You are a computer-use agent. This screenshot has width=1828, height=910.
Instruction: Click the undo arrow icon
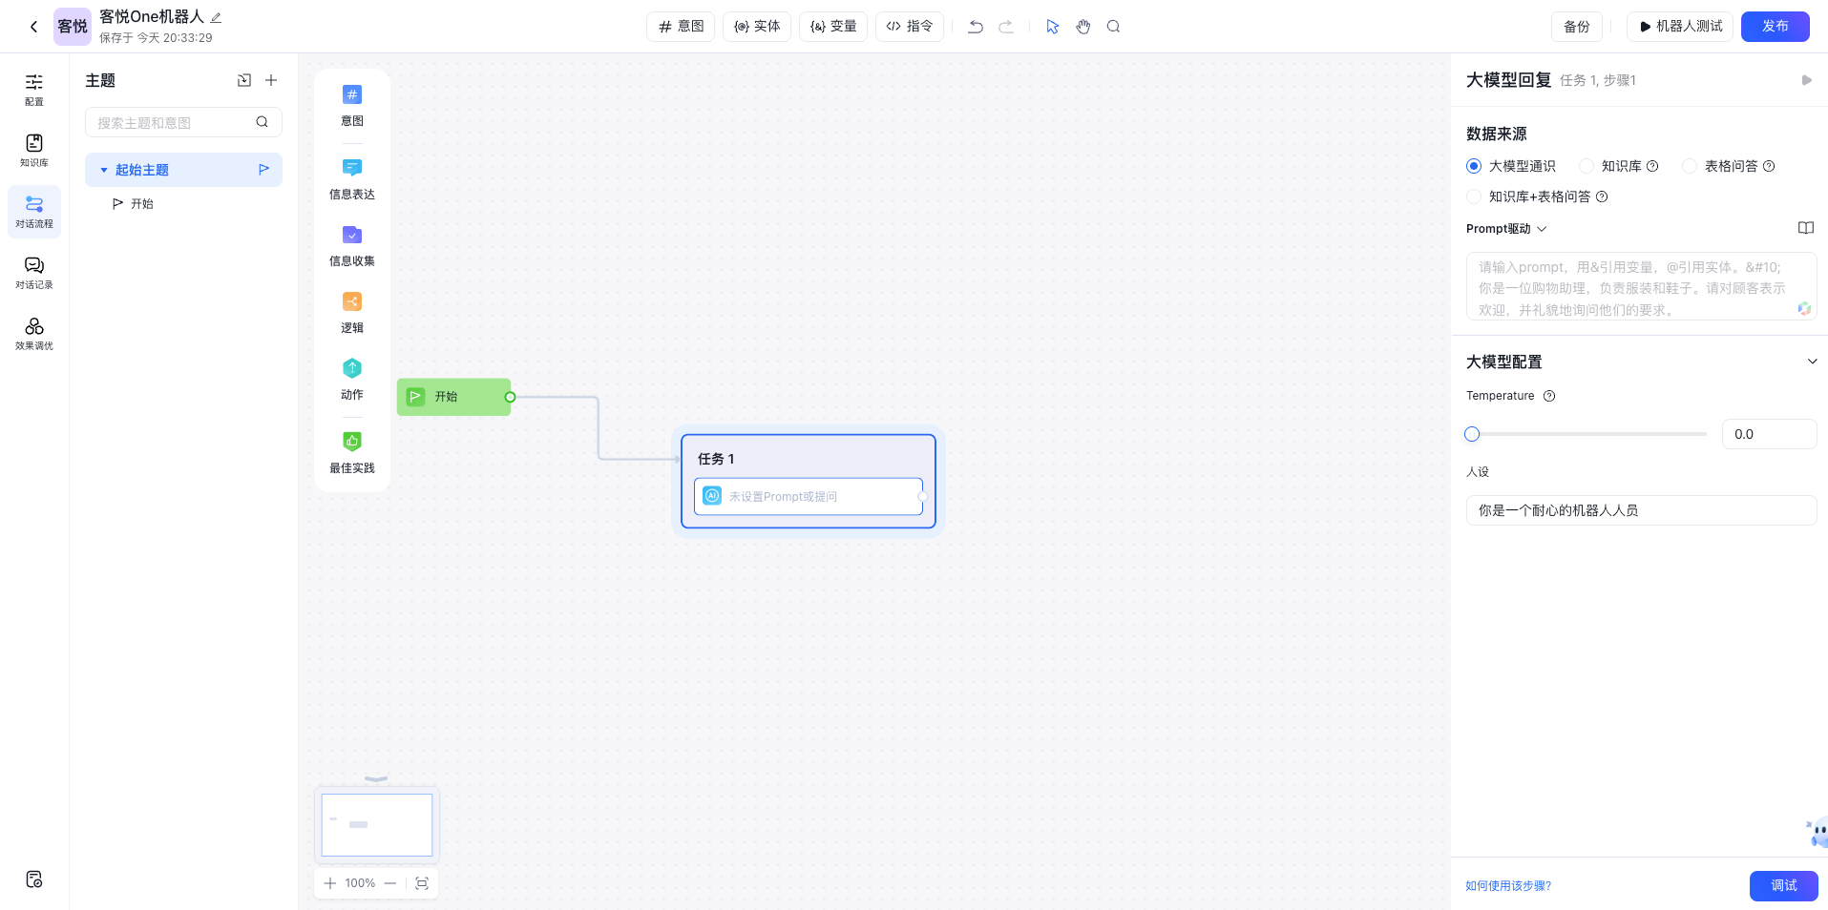point(975,27)
